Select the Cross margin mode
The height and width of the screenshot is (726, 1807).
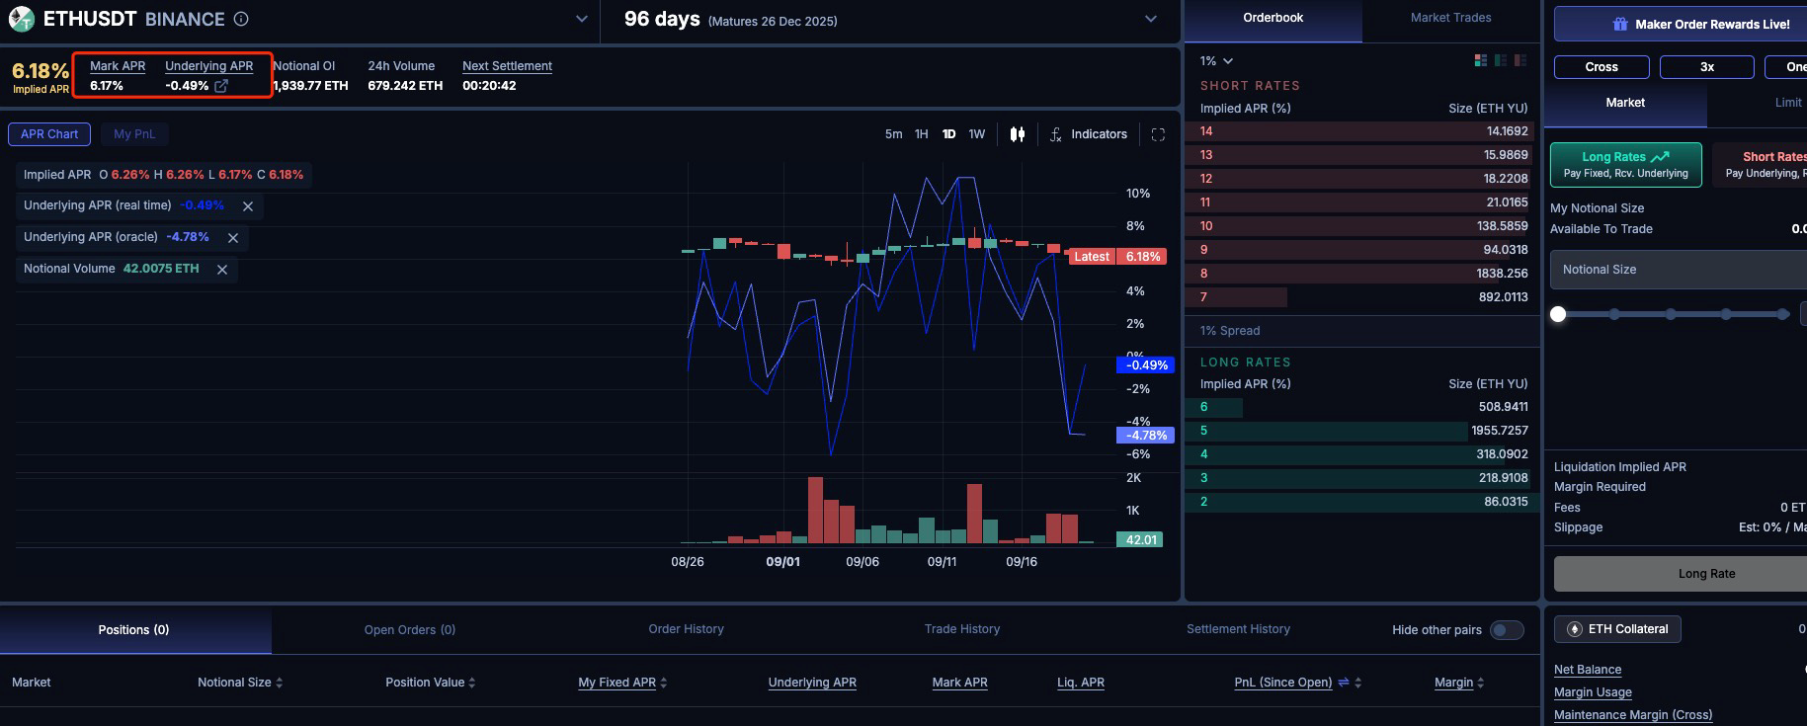coord(1601,67)
